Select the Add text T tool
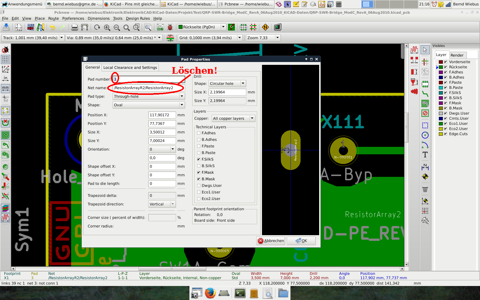This screenshot has width=480, height=300. click(x=425, y=155)
